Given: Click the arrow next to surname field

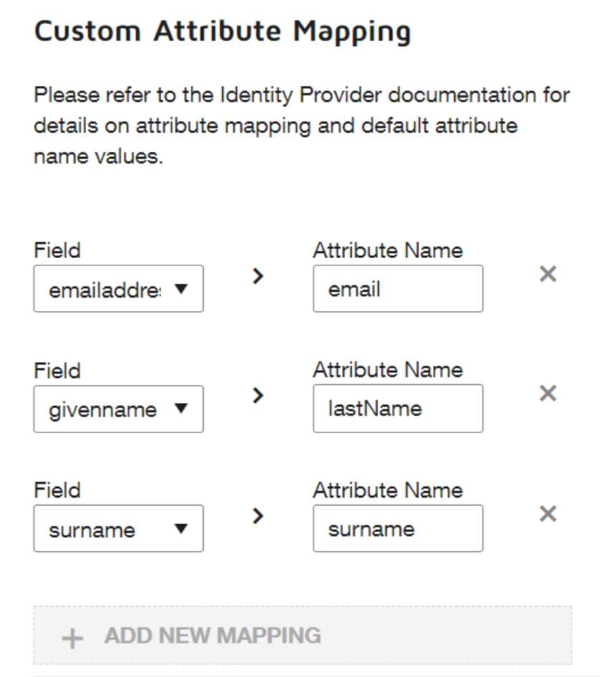Looking at the screenshot, I should pos(258,515).
